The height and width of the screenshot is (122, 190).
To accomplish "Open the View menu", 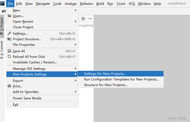I will pos(29,4).
